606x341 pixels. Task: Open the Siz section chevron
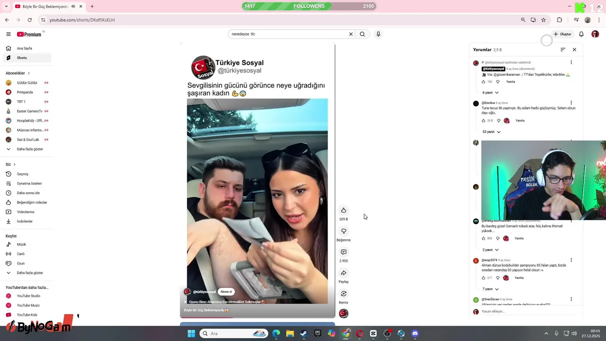click(x=15, y=164)
